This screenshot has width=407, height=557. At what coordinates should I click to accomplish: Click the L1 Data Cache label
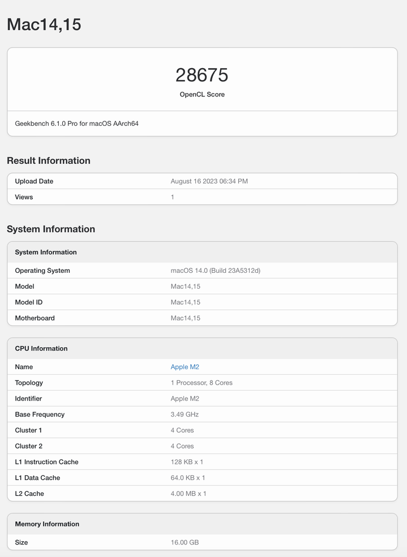[x=37, y=478]
